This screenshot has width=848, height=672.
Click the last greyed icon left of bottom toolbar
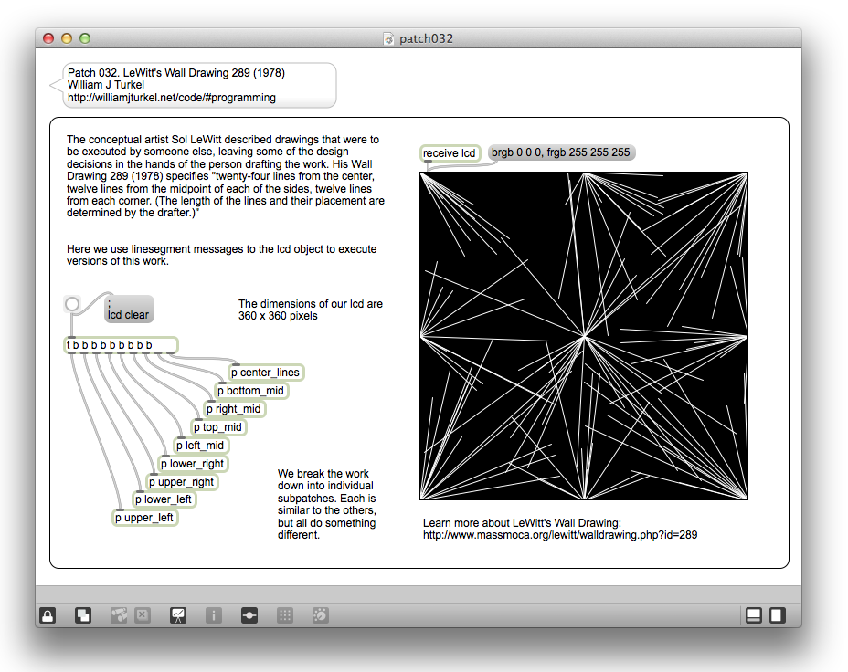pyautogui.click(x=321, y=615)
